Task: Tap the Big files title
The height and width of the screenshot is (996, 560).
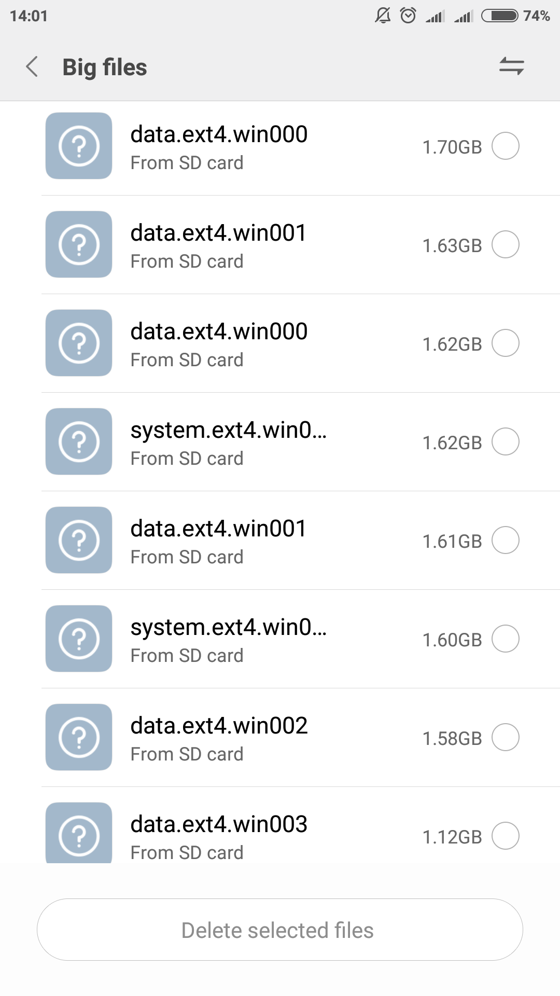Action: click(105, 67)
